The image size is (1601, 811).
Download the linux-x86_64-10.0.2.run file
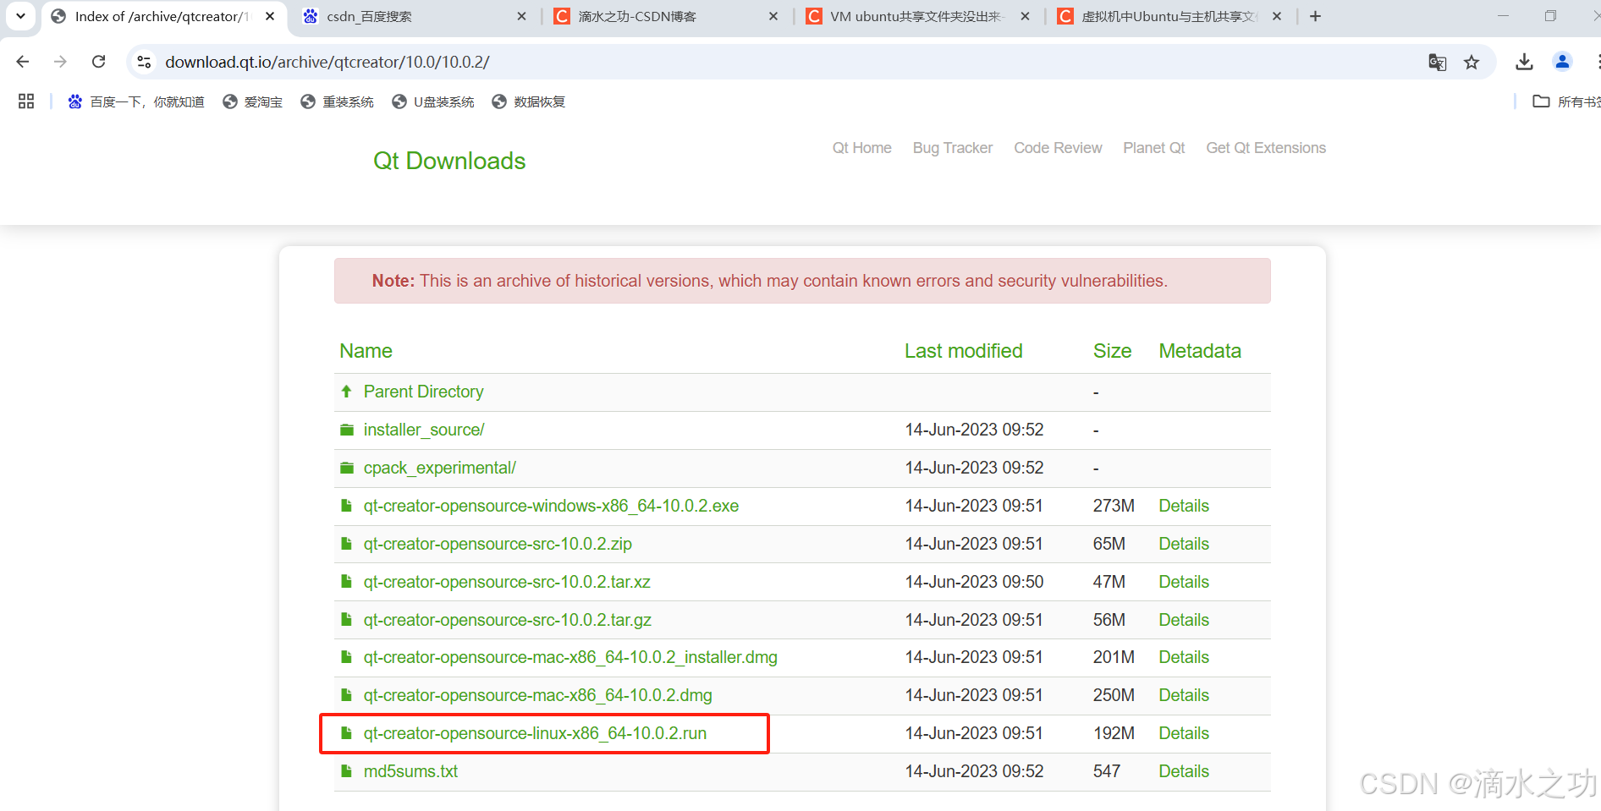[x=535, y=733]
